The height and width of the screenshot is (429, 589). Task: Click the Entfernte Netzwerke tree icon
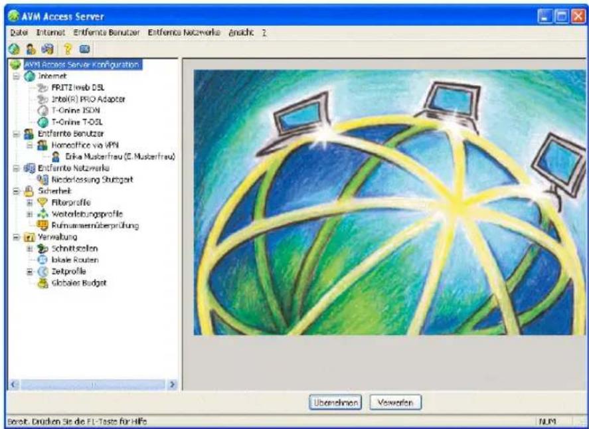click(29, 168)
